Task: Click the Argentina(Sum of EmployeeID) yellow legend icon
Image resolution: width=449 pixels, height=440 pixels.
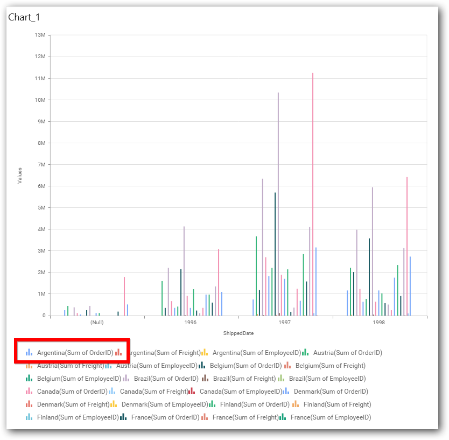Action: tap(204, 353)
